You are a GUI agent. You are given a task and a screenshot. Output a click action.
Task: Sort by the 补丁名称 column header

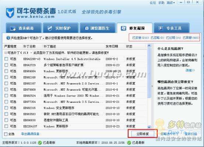point(29,46)
